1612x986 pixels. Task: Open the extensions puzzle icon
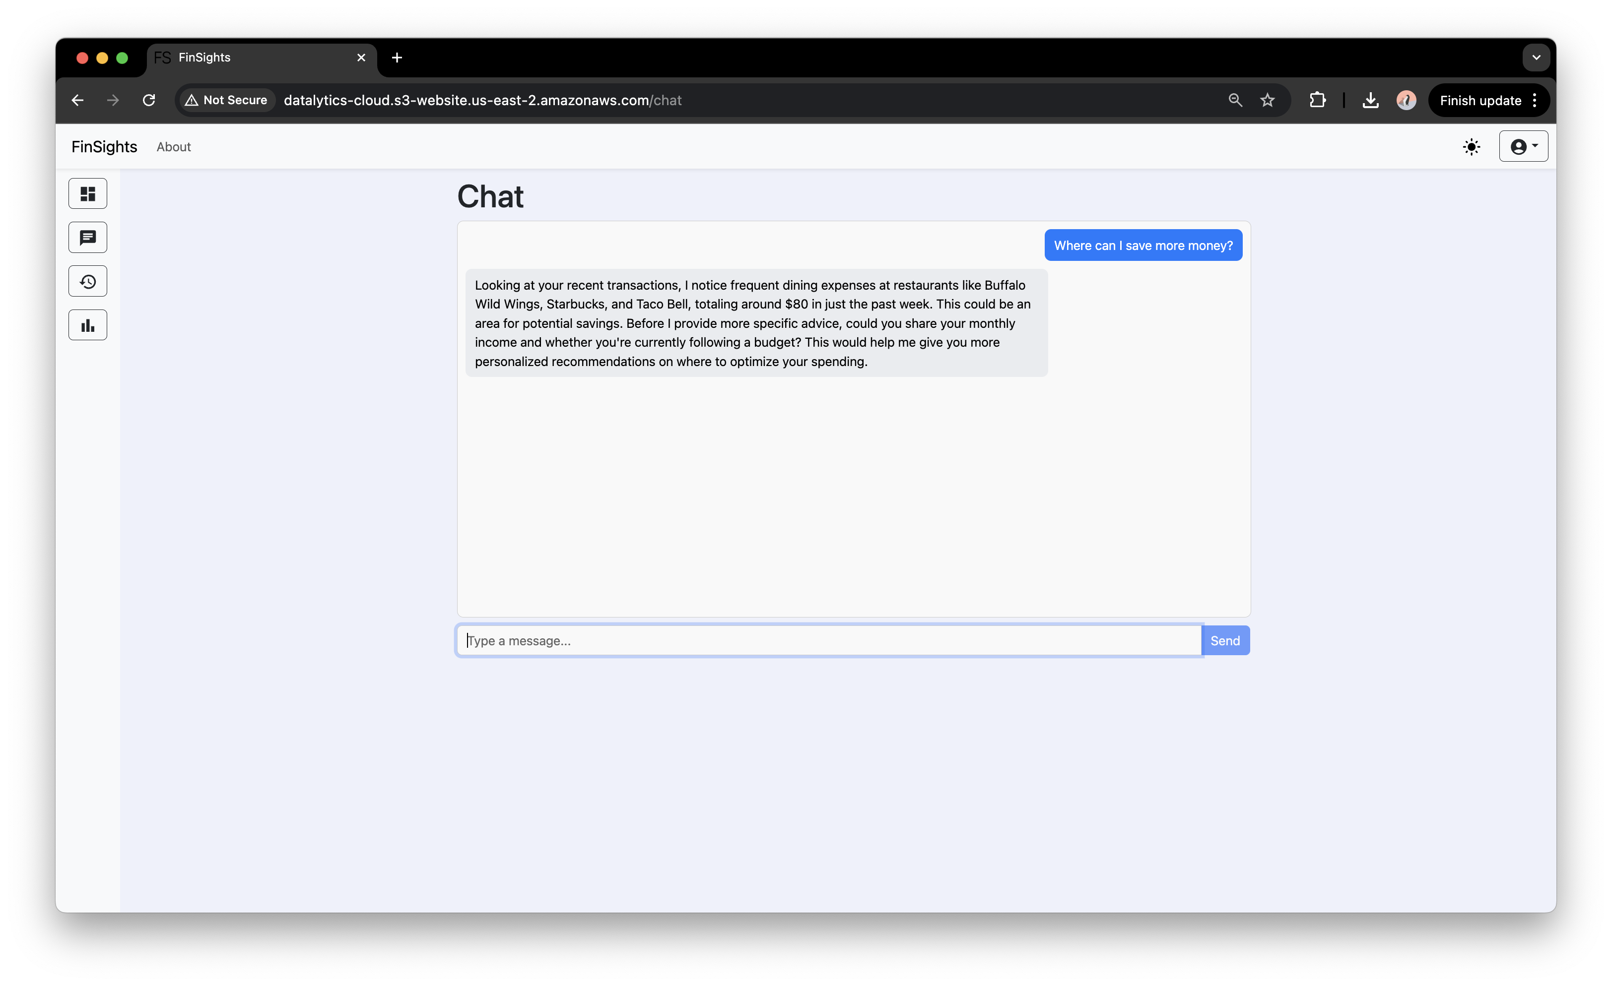(x=1318, y=100)
